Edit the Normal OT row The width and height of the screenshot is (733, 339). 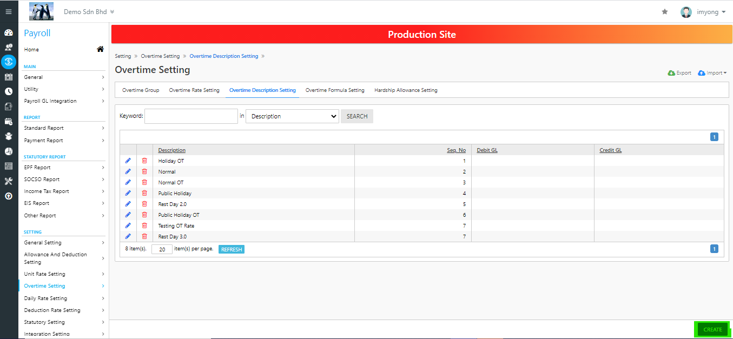pos(128,182)
